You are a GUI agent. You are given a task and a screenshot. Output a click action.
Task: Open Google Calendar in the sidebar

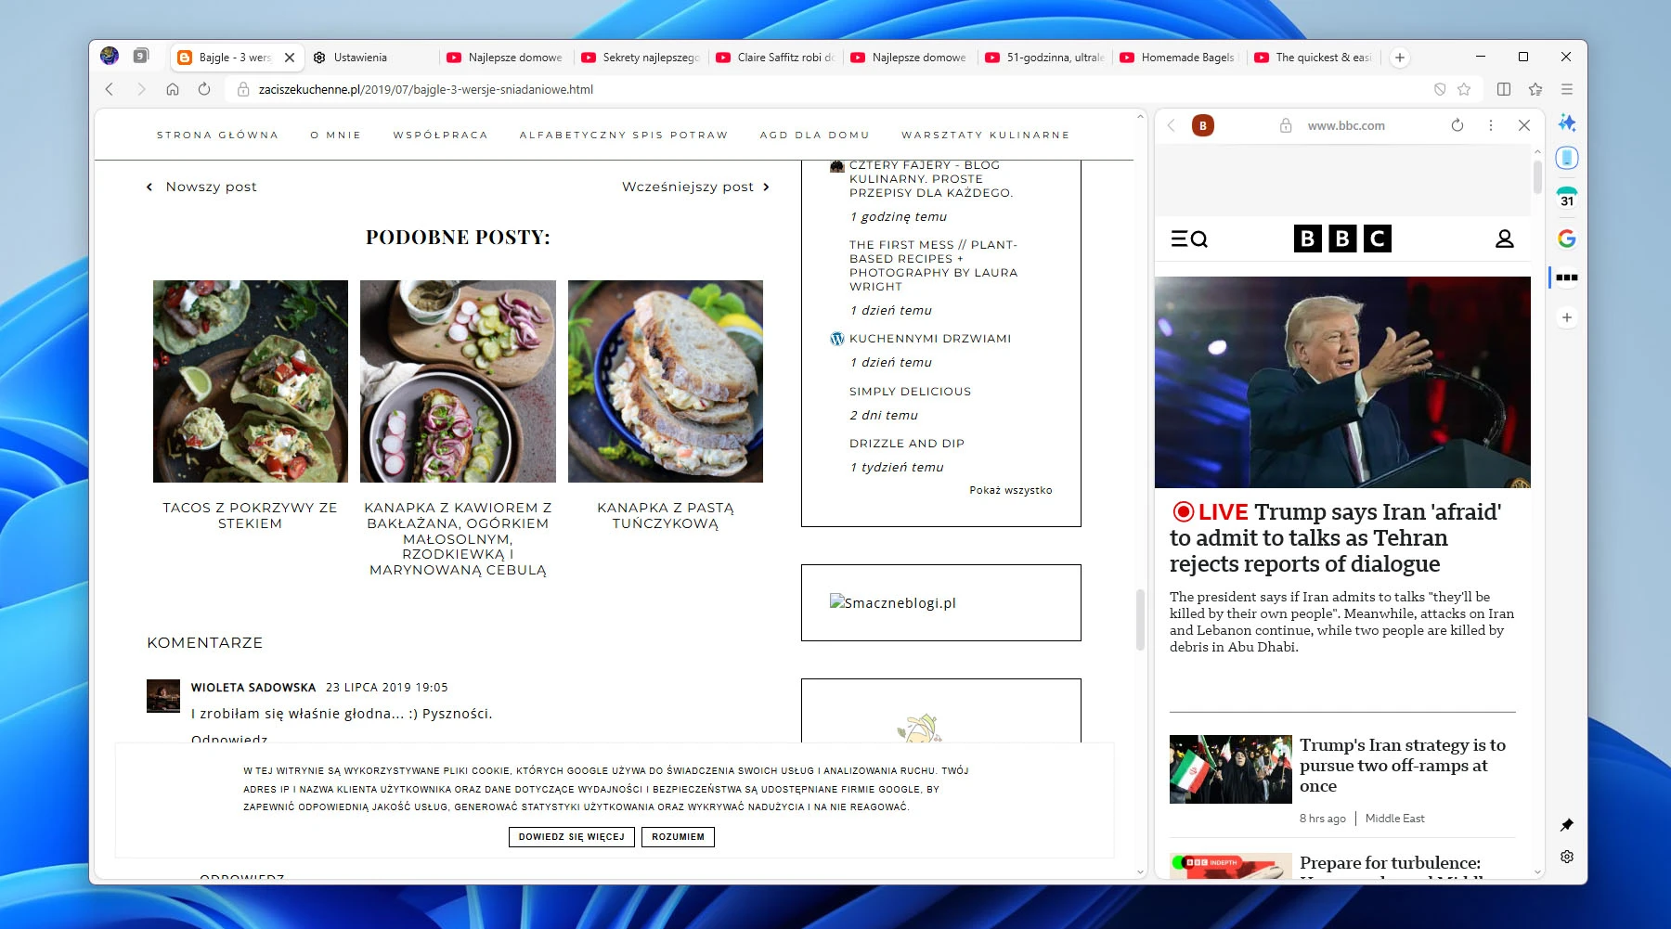point(1567,198)
